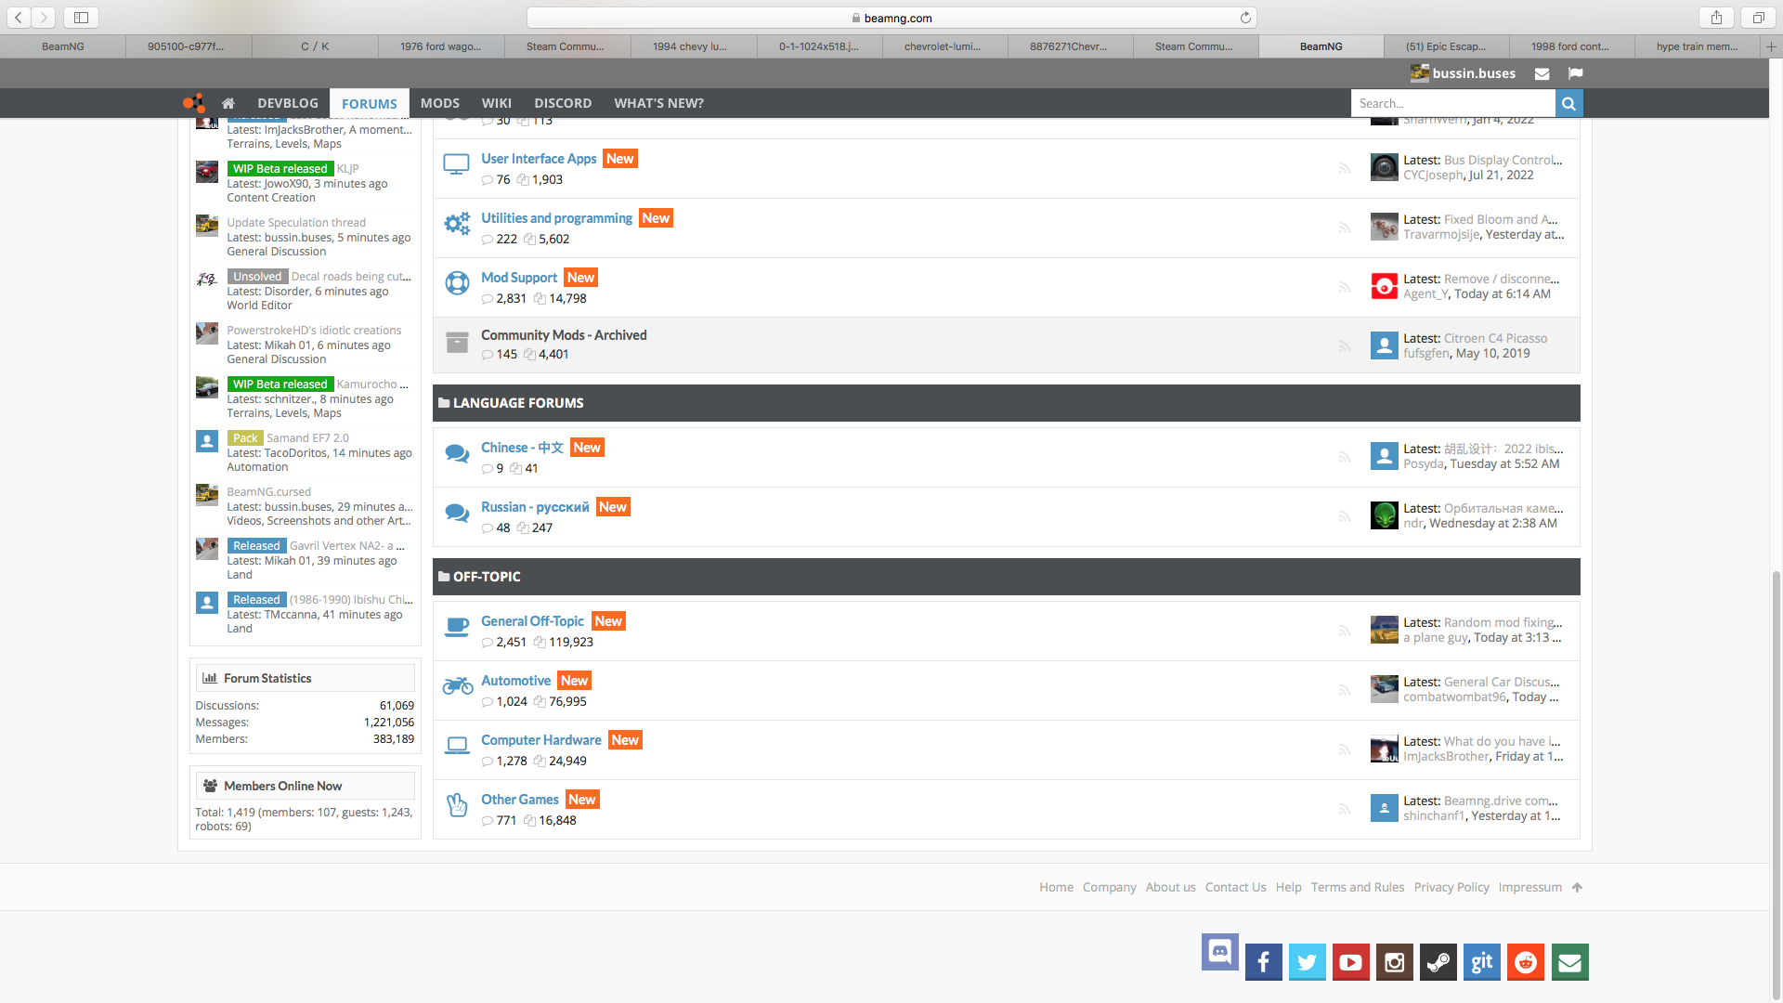Image resolution: width=1783 pixels, height=1003 pixels.
Task: Switch to the 1976 ford wago... tab
Action: (441, 46)
